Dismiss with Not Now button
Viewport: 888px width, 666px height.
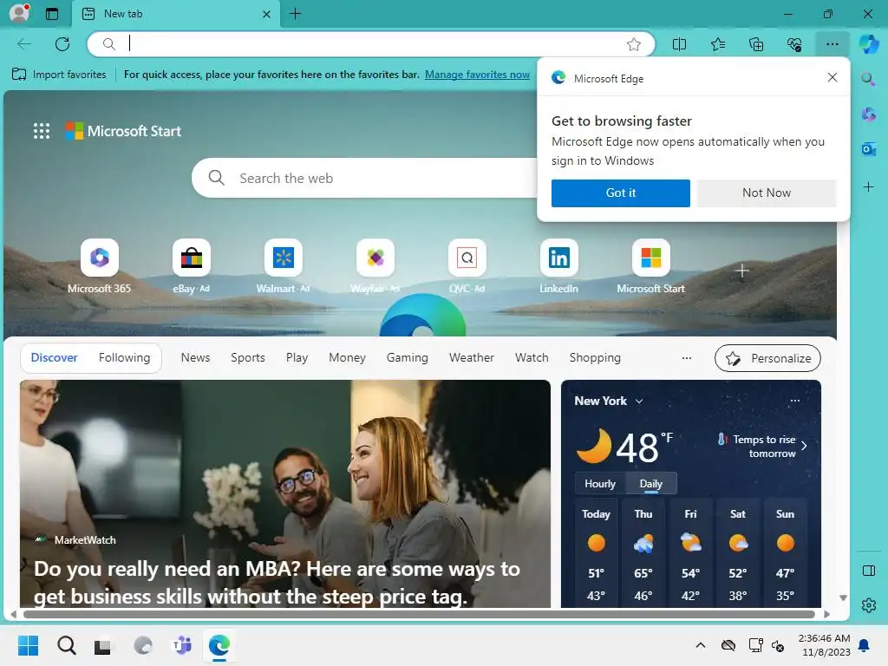pyautogui.click(x=767, y=193)
